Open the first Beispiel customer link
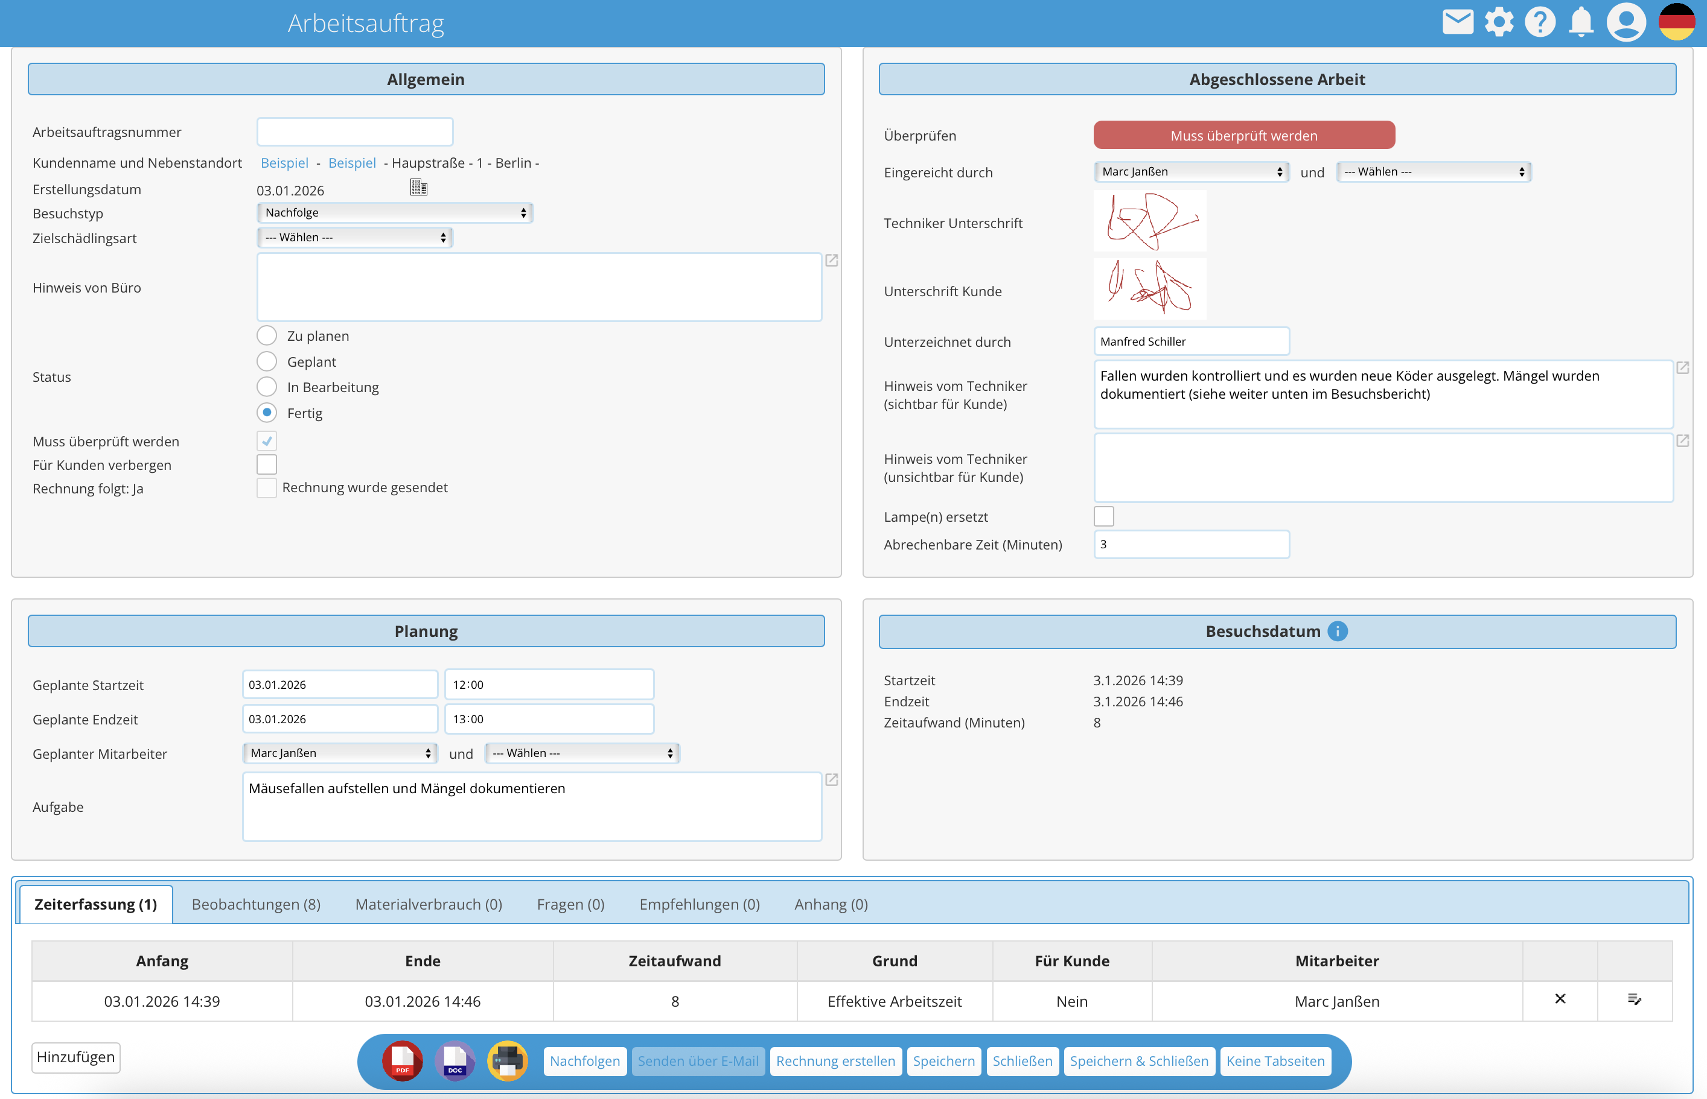Screen dimensions: 1707x1099 284,163
